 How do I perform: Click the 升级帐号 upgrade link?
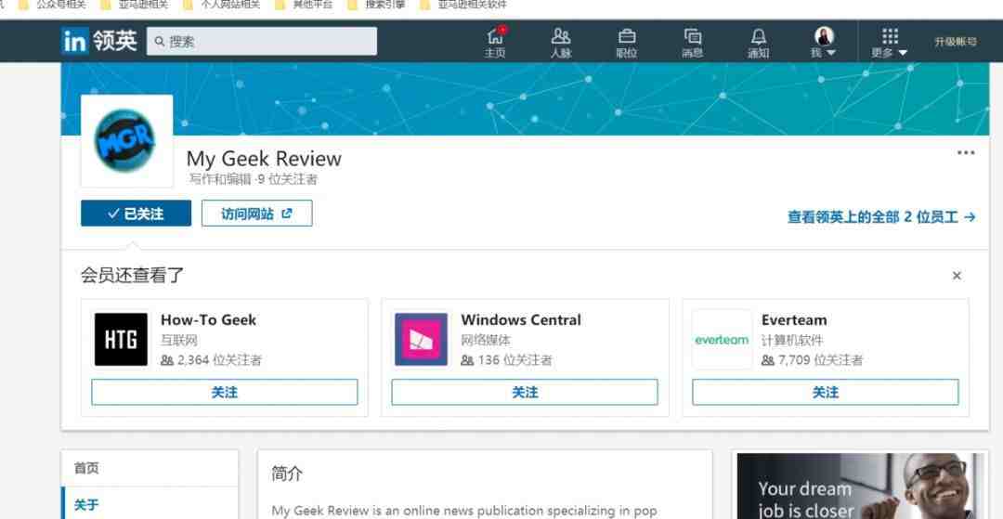pos(956,42)
